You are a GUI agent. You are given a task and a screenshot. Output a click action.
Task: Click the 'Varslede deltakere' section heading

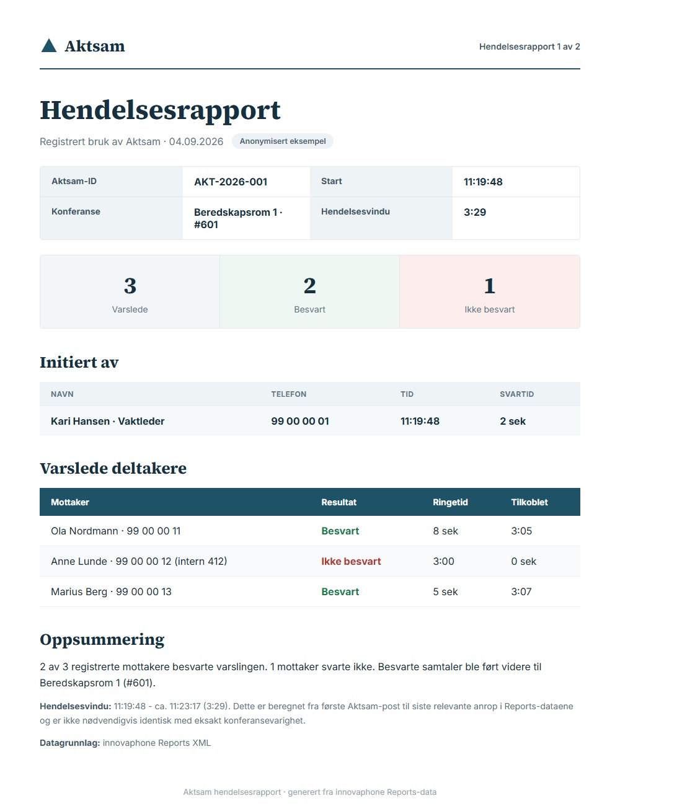[113, 469]
